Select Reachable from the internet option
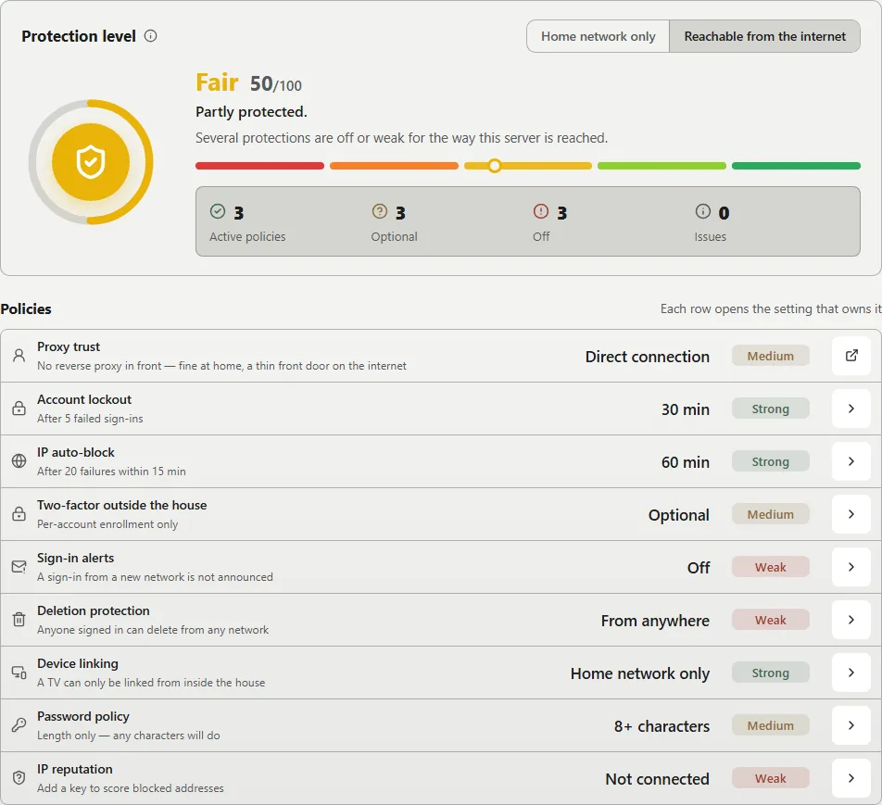The image size is (882, 805). pos(764,36)
